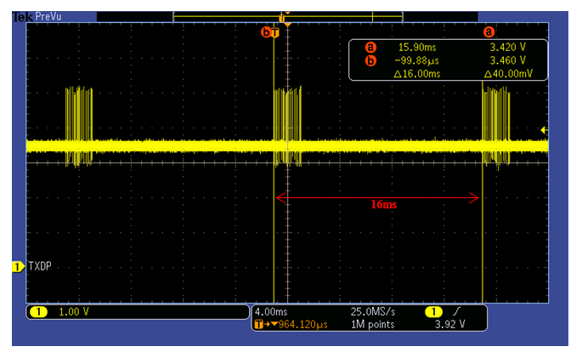
Task: Click cursor a time readout 15.90ms
Action: [x=417, y=48]
